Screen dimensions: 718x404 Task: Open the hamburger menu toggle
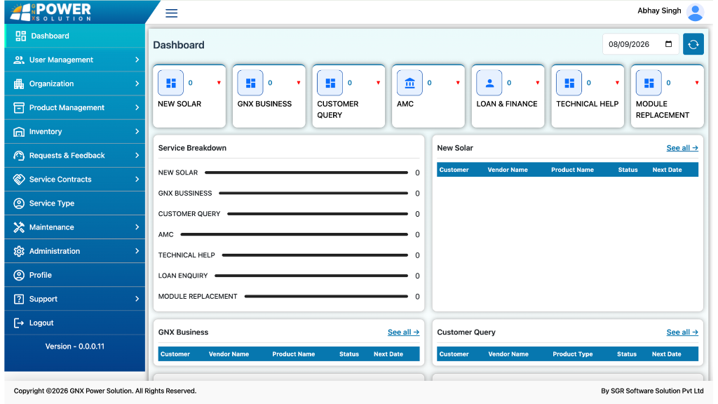point(171,13)
